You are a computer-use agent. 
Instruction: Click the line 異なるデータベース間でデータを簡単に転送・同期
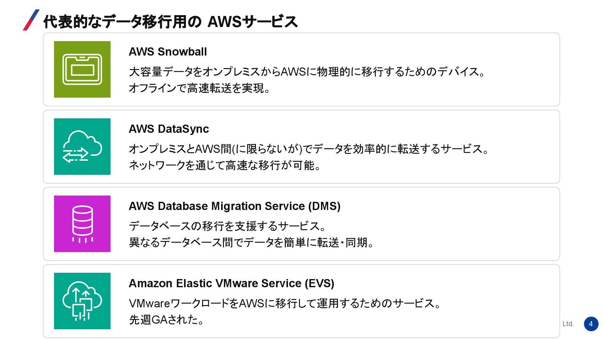tap(251, 243)
